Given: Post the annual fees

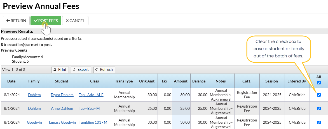Looking at the screenshot, I should click(46, 21).
